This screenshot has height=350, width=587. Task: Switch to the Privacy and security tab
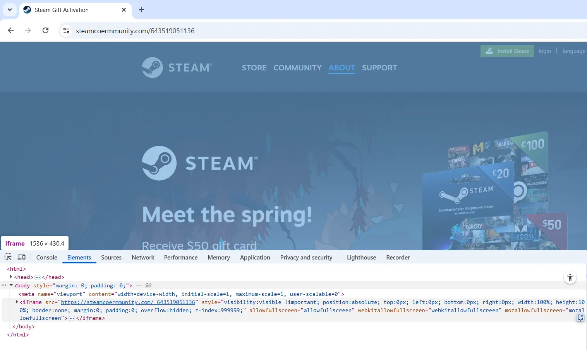pos(306,258)
